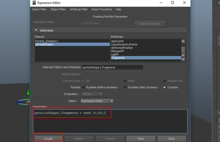Select Particle_Emission1 in Objects list

(x=72, y=41)
